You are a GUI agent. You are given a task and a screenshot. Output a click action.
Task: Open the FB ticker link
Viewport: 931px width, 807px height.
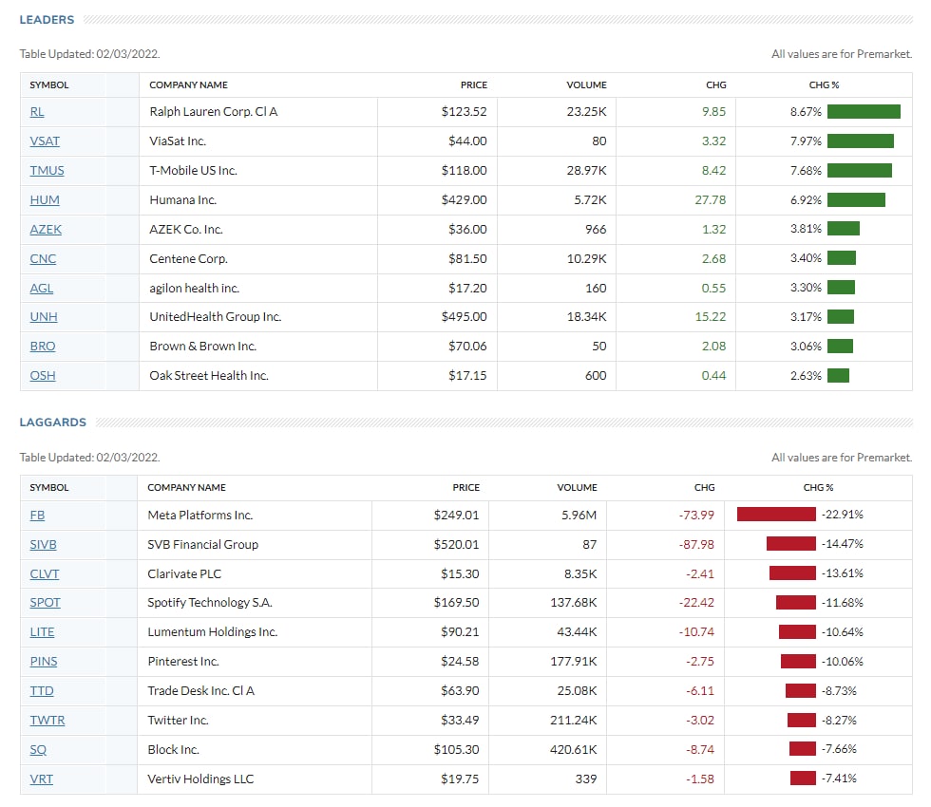[x=37, y=515]
